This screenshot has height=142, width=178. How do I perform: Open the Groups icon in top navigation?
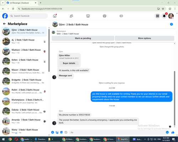105,16
